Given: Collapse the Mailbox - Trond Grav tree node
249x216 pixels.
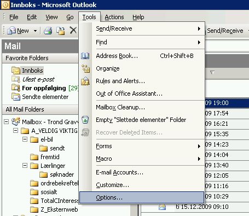Looking at the screenshot, I should (x=7, y=121).
